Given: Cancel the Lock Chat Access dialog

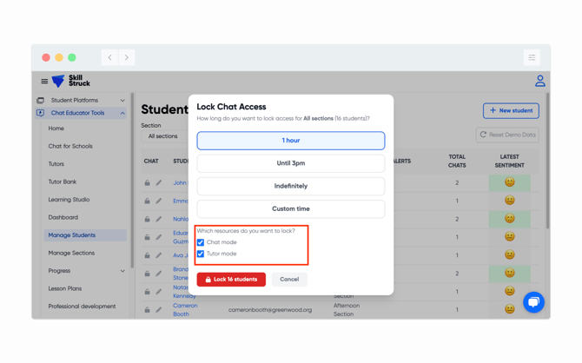Looking at the screenshot, I should coord(289,280).
